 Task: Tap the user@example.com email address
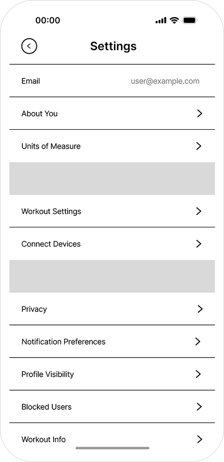[165, 81]
